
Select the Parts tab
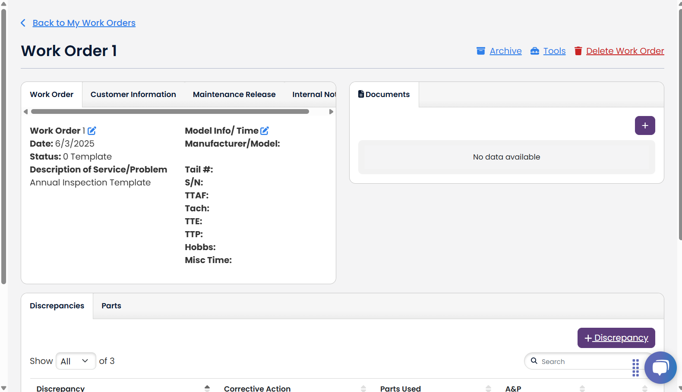[x=111, y=306]
